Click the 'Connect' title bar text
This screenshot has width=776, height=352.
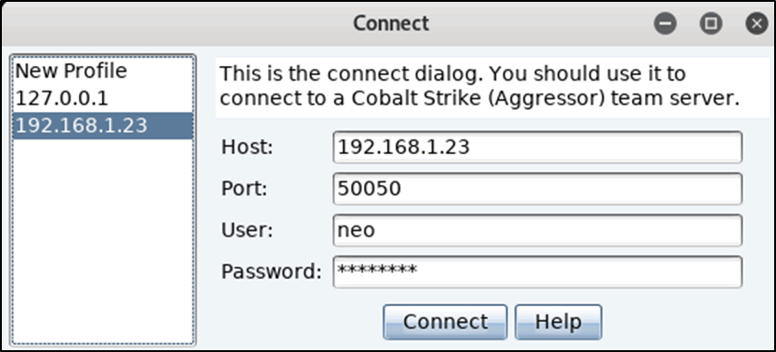tap(391, 23)
